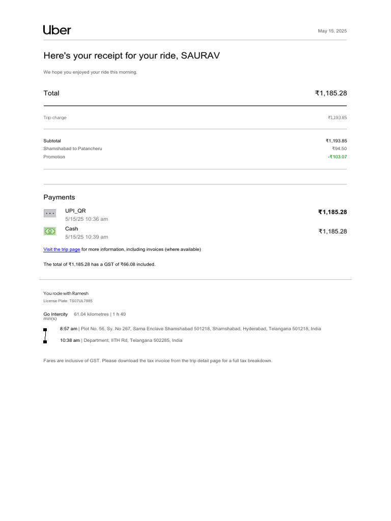The image size is (391, 521).
Task: Open the 'Visit the trip page' link
Action: tap(62, 249)
